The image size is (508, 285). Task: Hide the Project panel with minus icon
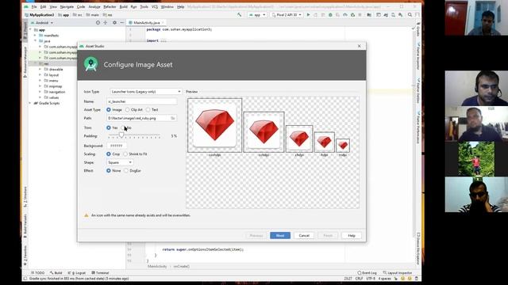click(121, 23)
